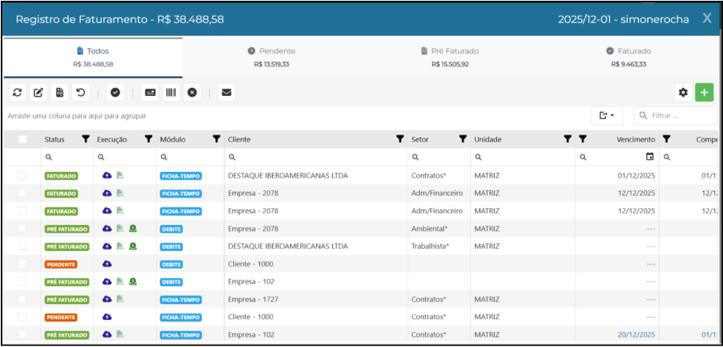Click filter funnel on the Status column
This screenshot has height=347, width=723.
[86, 139]
